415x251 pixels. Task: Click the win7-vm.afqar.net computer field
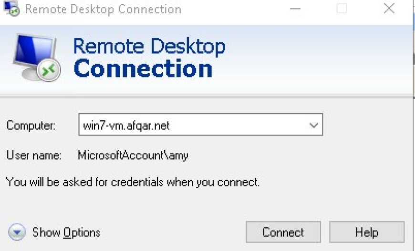pos(200,125)
